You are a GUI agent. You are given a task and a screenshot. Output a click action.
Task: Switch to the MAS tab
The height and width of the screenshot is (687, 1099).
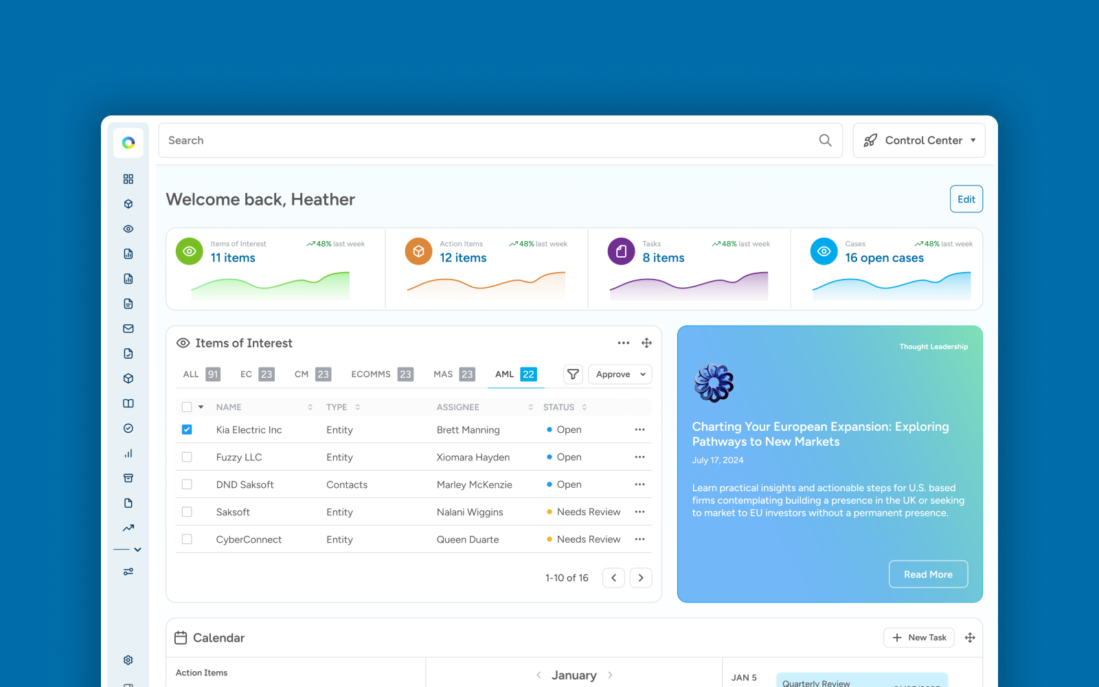pyautogui.click(x=454, y=374)
